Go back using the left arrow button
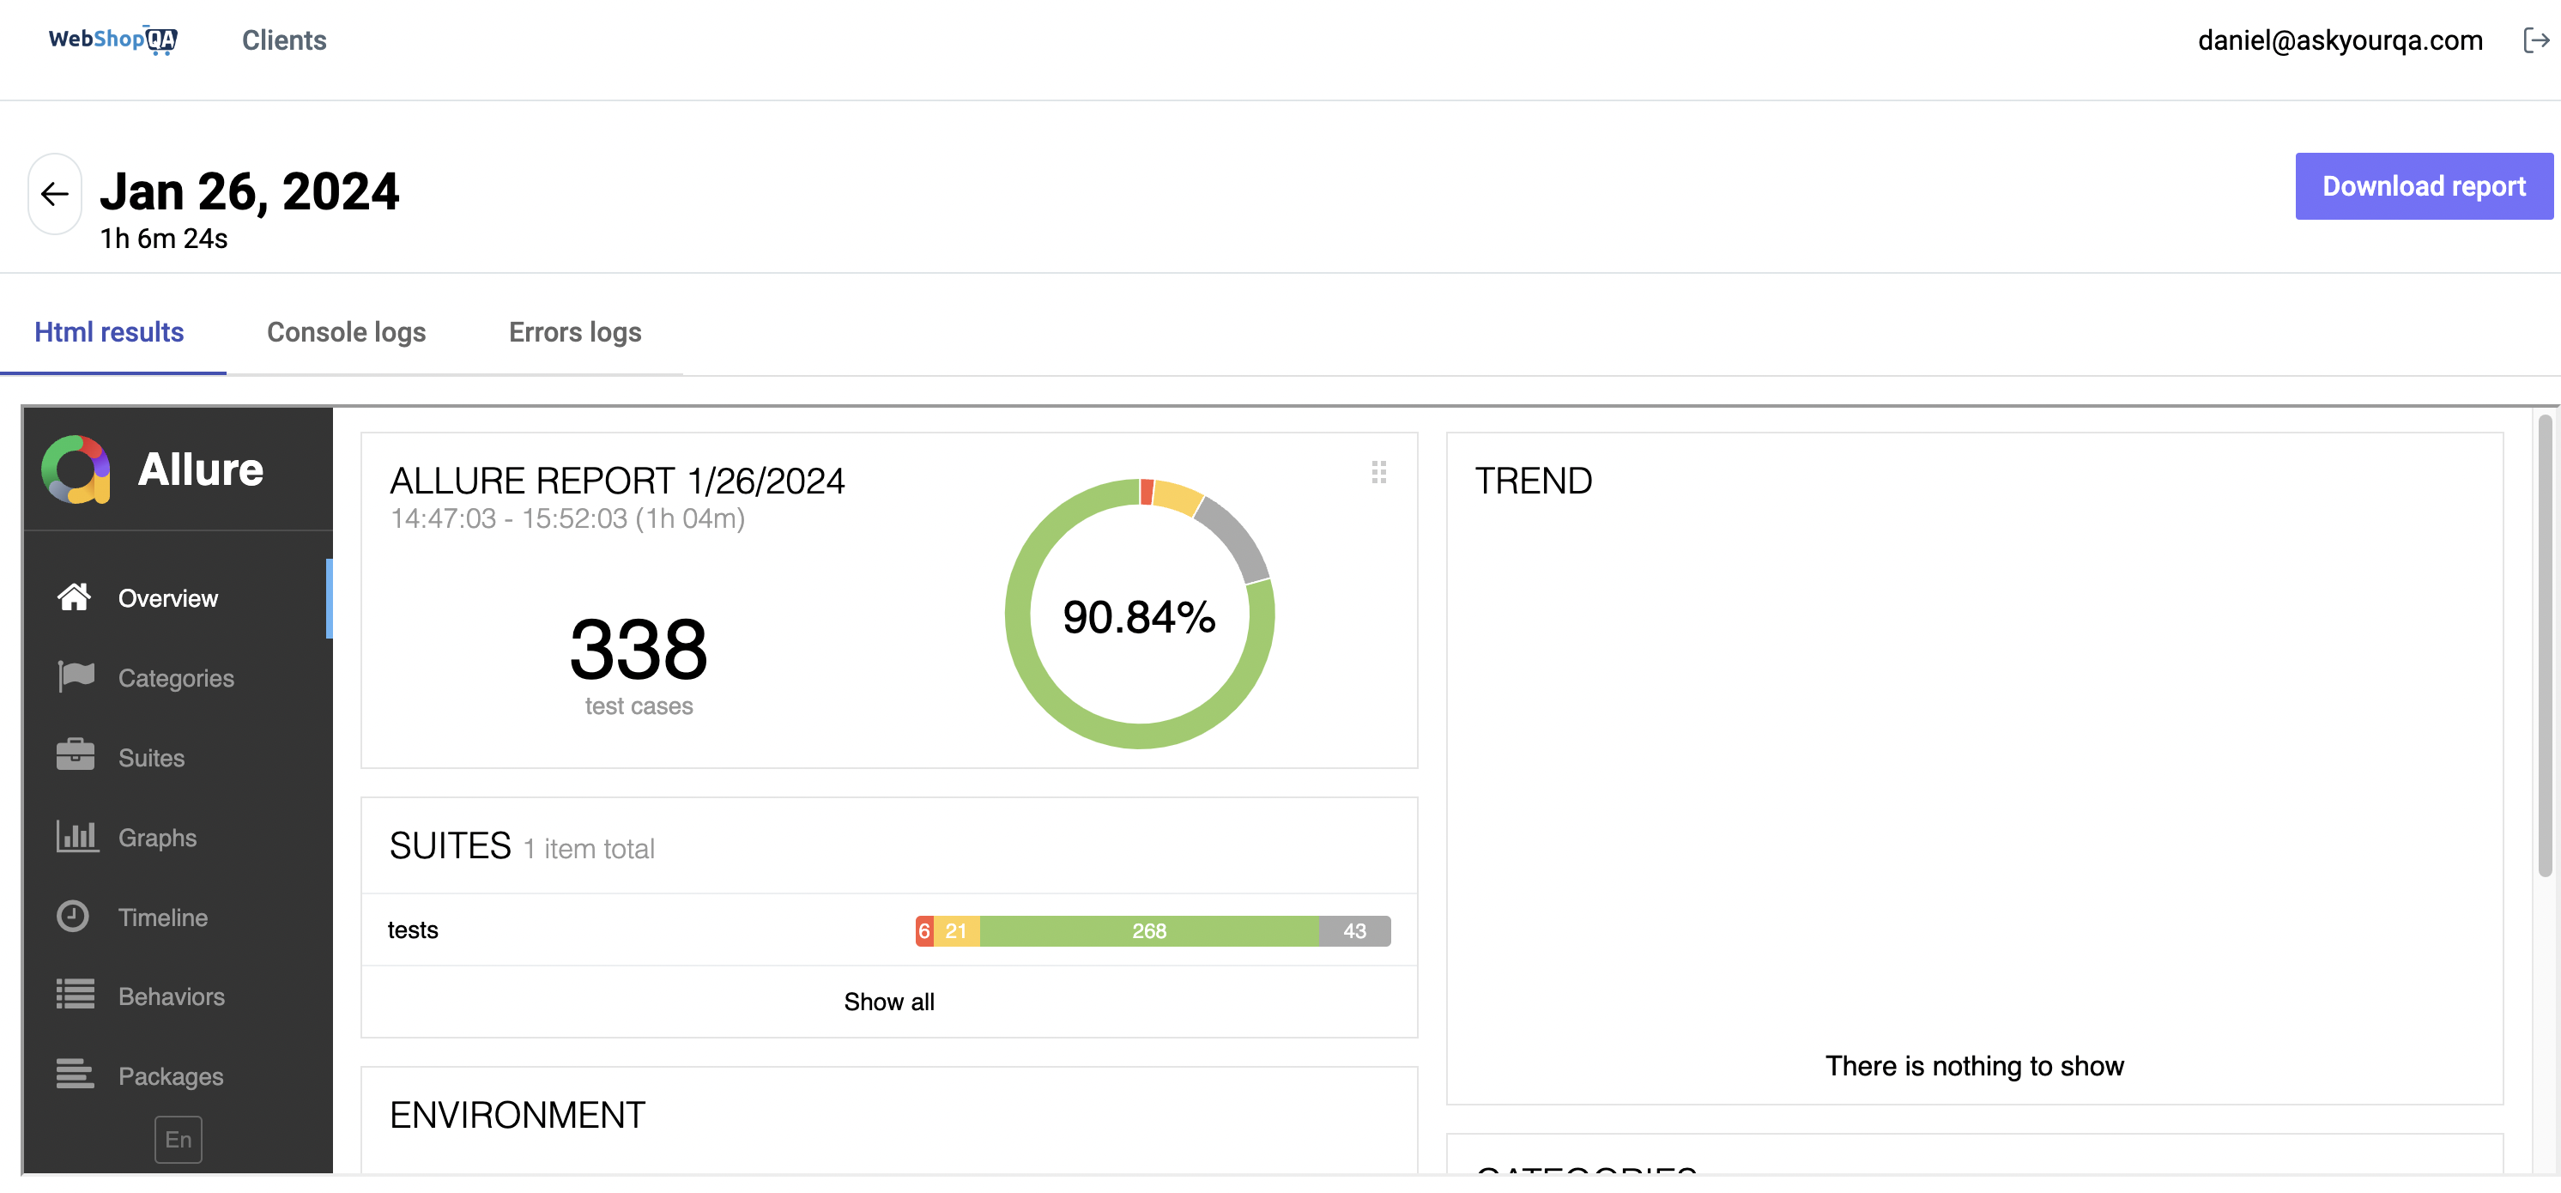2561x1193 pixels. point(55,194)
